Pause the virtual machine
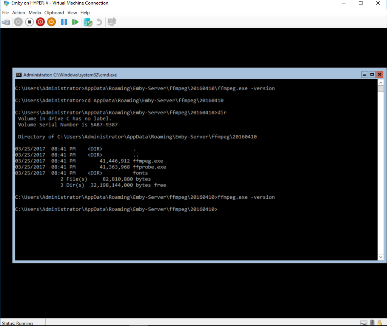The width and height of the screenshot is (387, 326). point(64,22)
